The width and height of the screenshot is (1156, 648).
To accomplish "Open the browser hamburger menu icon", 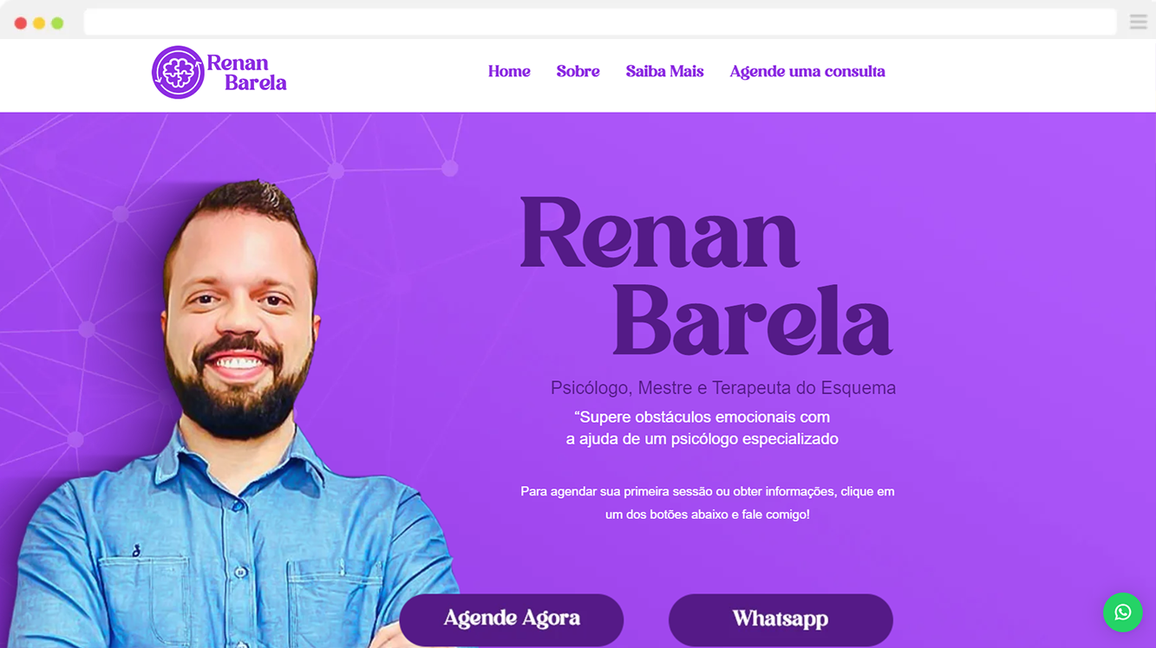I will pyautogui.click(x=1138, y=23).
